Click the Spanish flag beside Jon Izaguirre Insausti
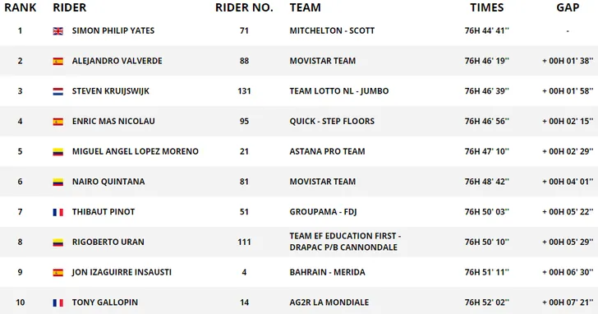598x314 pixels. [x=58, y=272]
